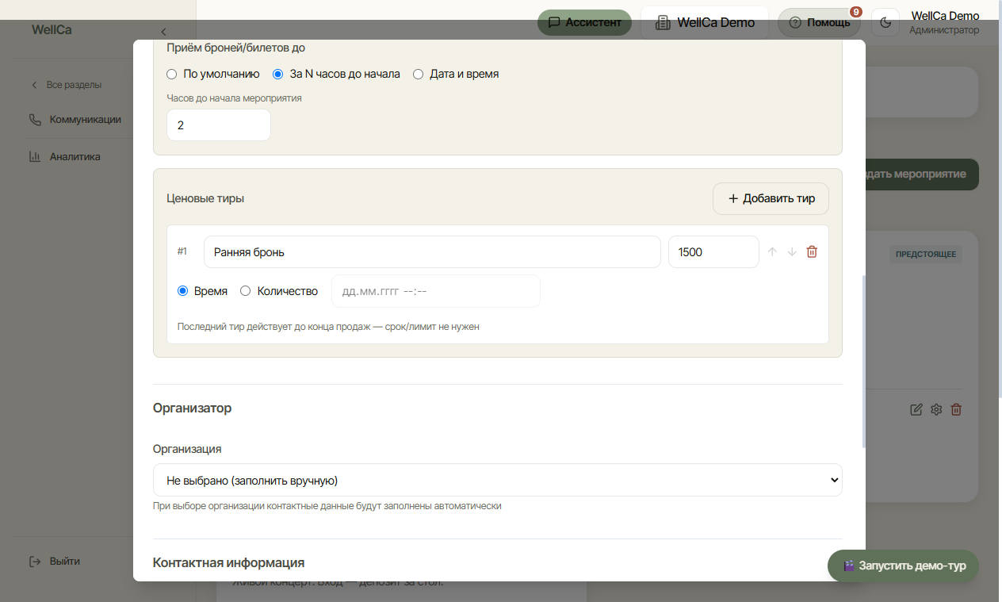1002x602 pixels.
Task: Set tier limit type to Количество
Action: (246, 291)
